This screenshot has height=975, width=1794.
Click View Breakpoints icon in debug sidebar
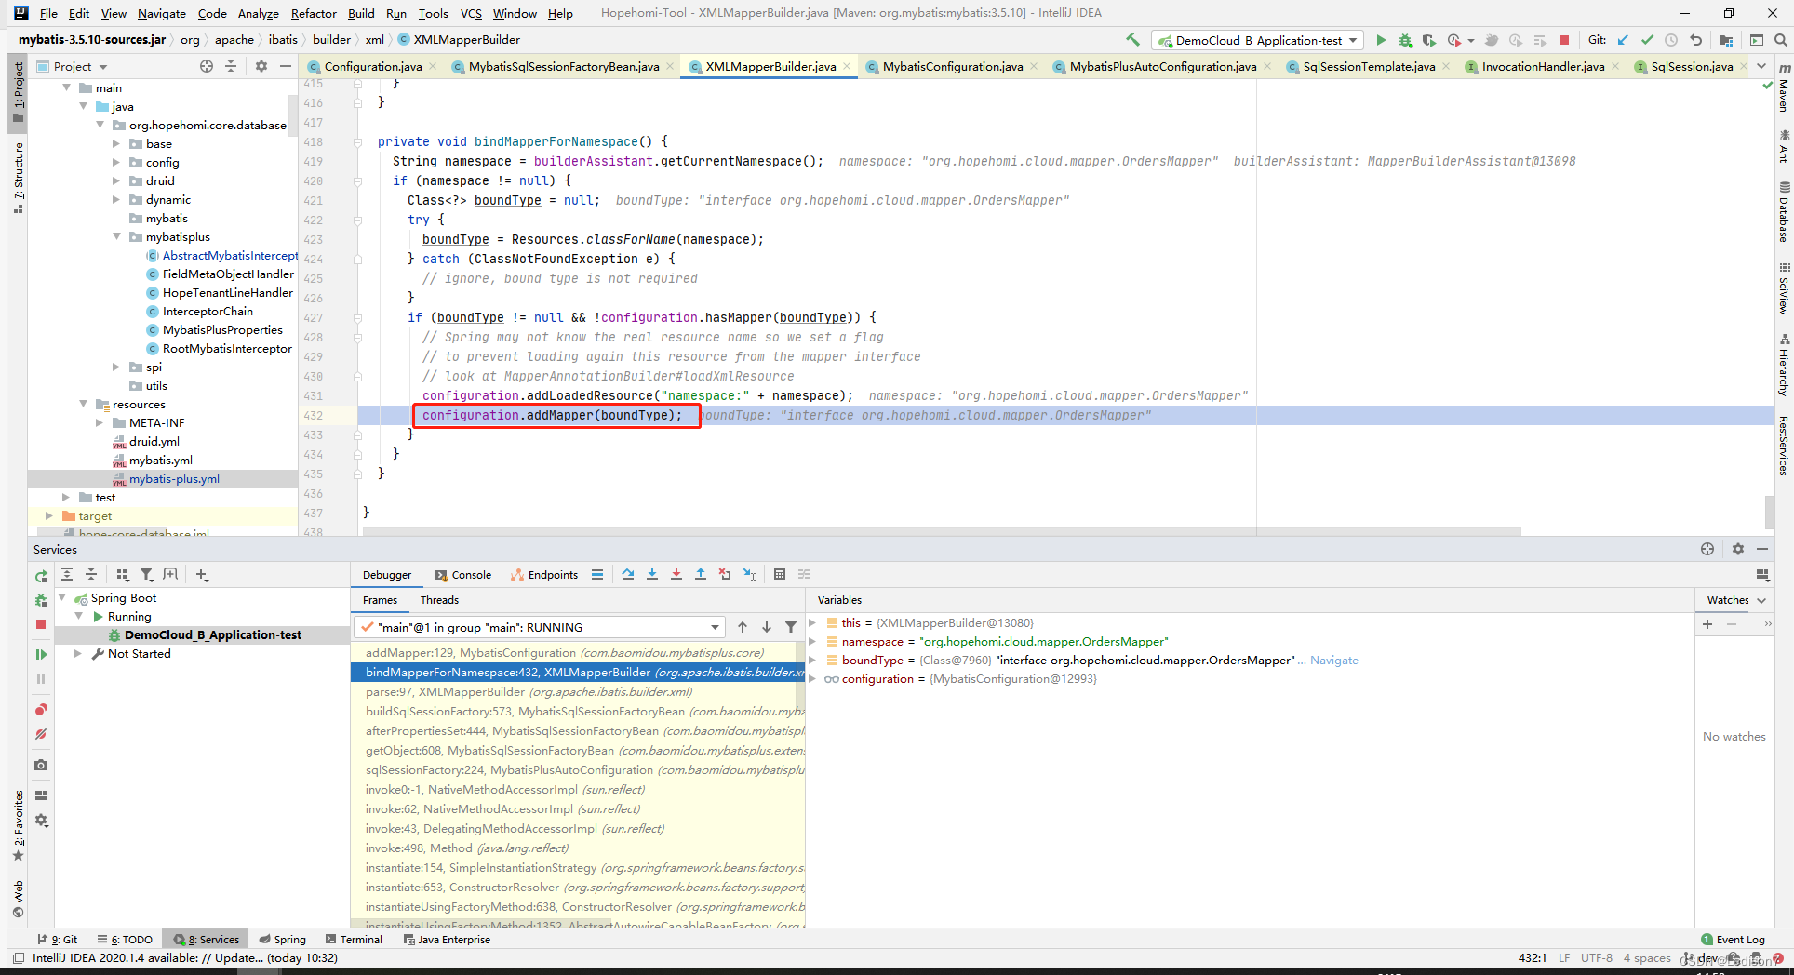[41, 710]
